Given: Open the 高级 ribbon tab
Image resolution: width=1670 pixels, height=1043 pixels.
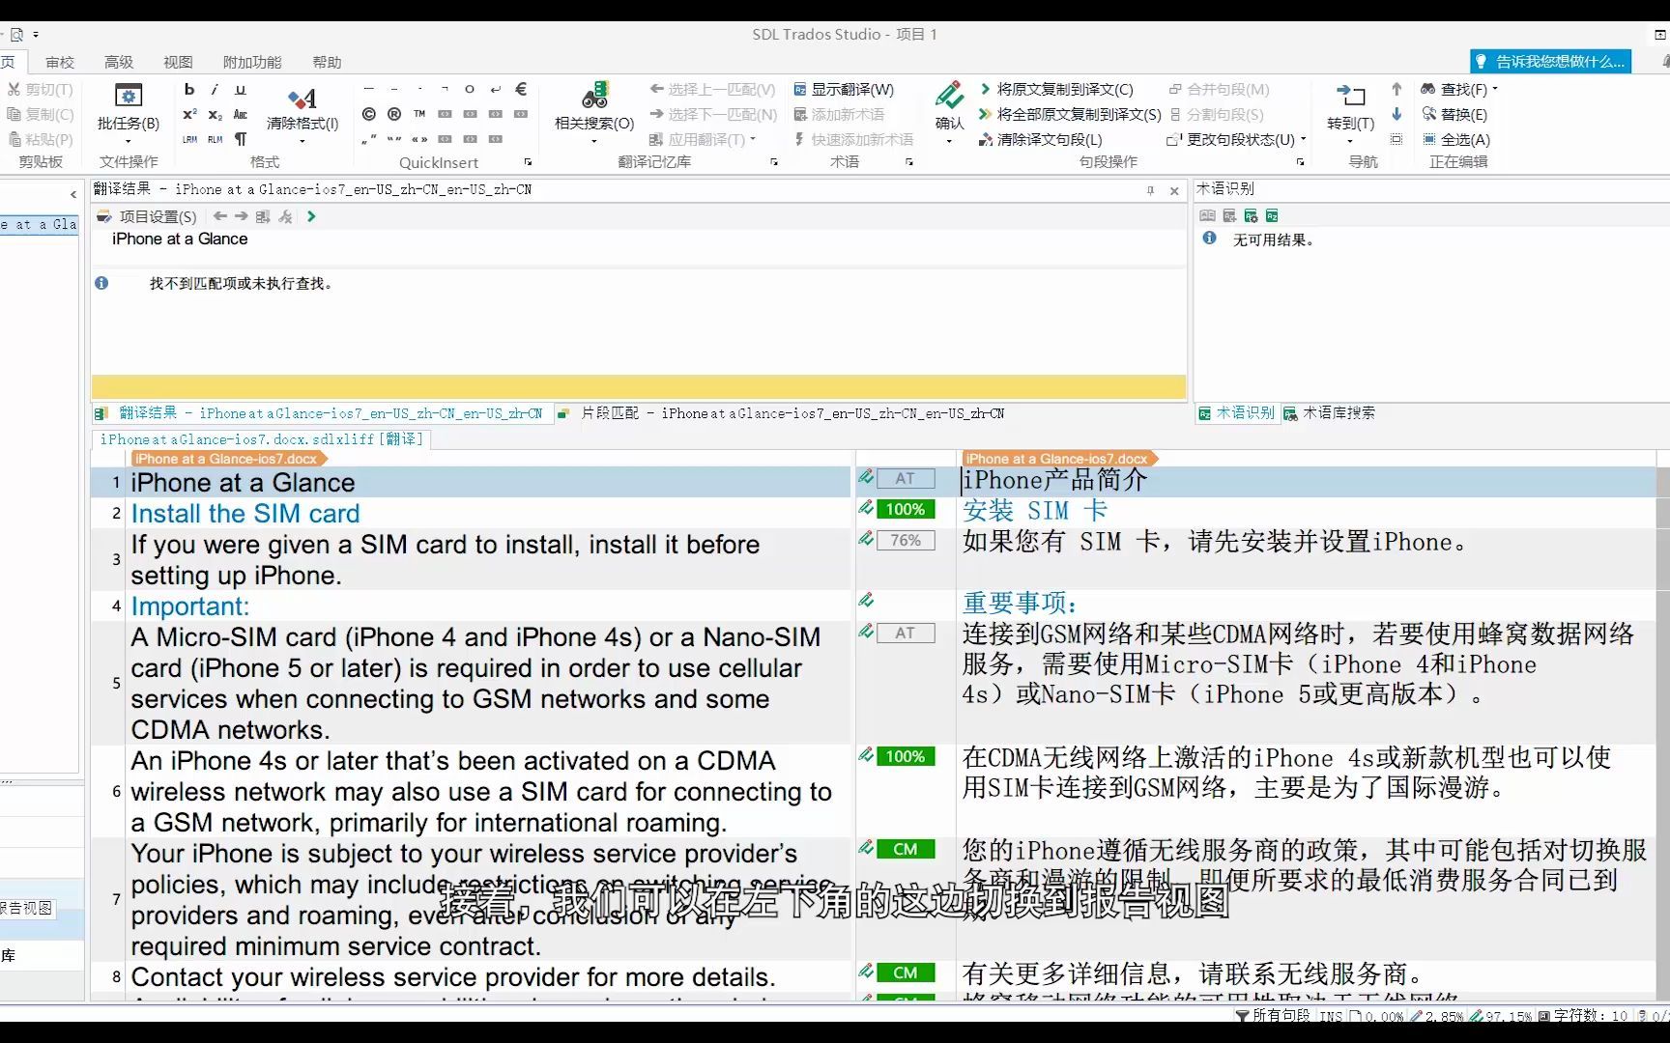Looking at the screenshot, I should click(x=119, y=62).
